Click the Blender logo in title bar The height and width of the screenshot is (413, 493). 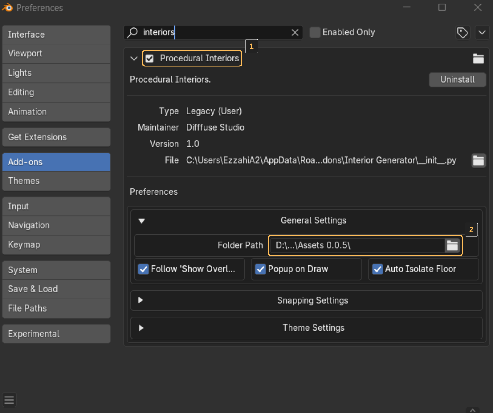[7, 7]
